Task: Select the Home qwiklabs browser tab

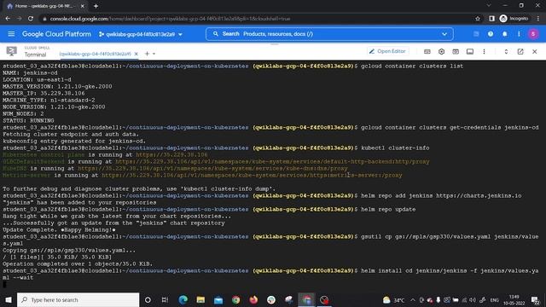Action: coord(45,6)
